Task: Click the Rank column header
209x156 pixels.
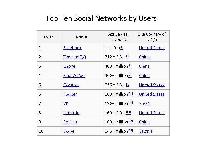Action: tap(48, 37)
